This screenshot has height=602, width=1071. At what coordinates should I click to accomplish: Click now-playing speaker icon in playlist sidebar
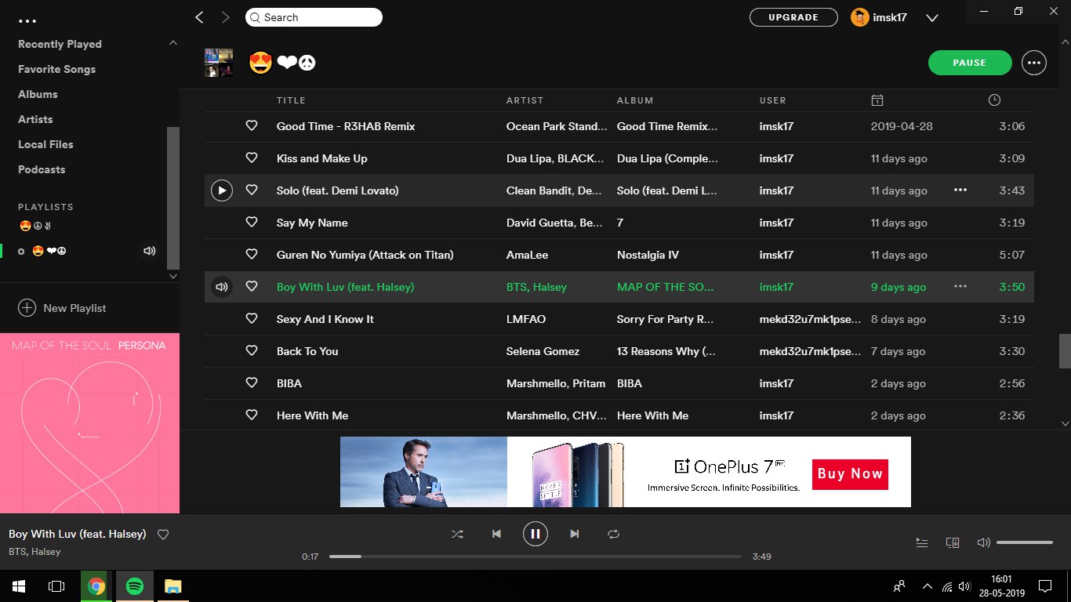tap(150, 251)
